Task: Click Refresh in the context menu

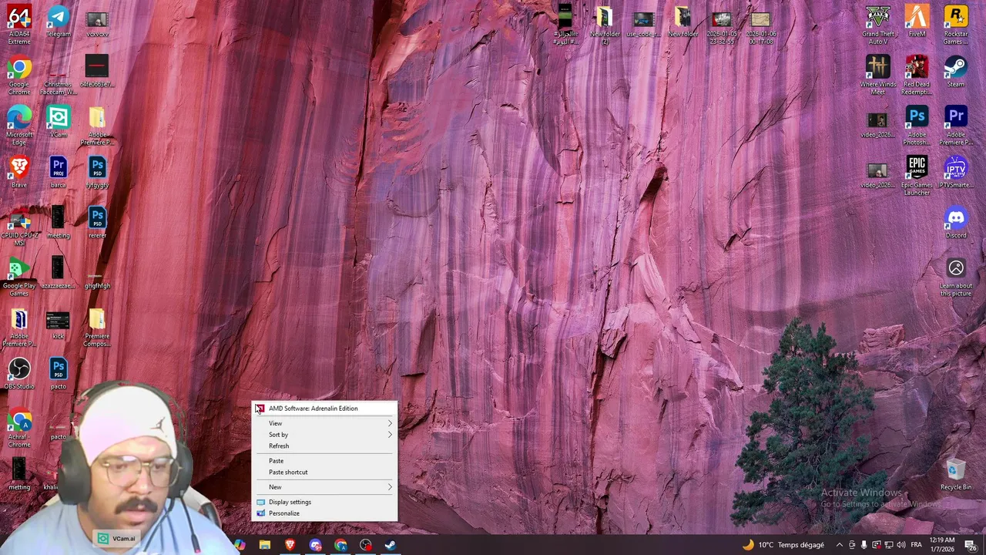Action: click(x=324, y=446)
